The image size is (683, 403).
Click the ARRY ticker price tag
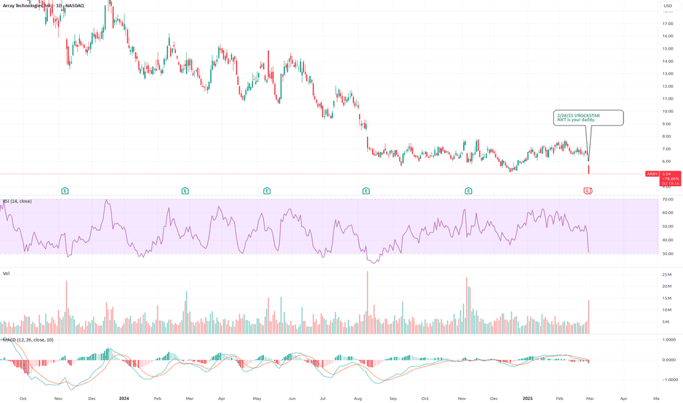click(652, 174)
